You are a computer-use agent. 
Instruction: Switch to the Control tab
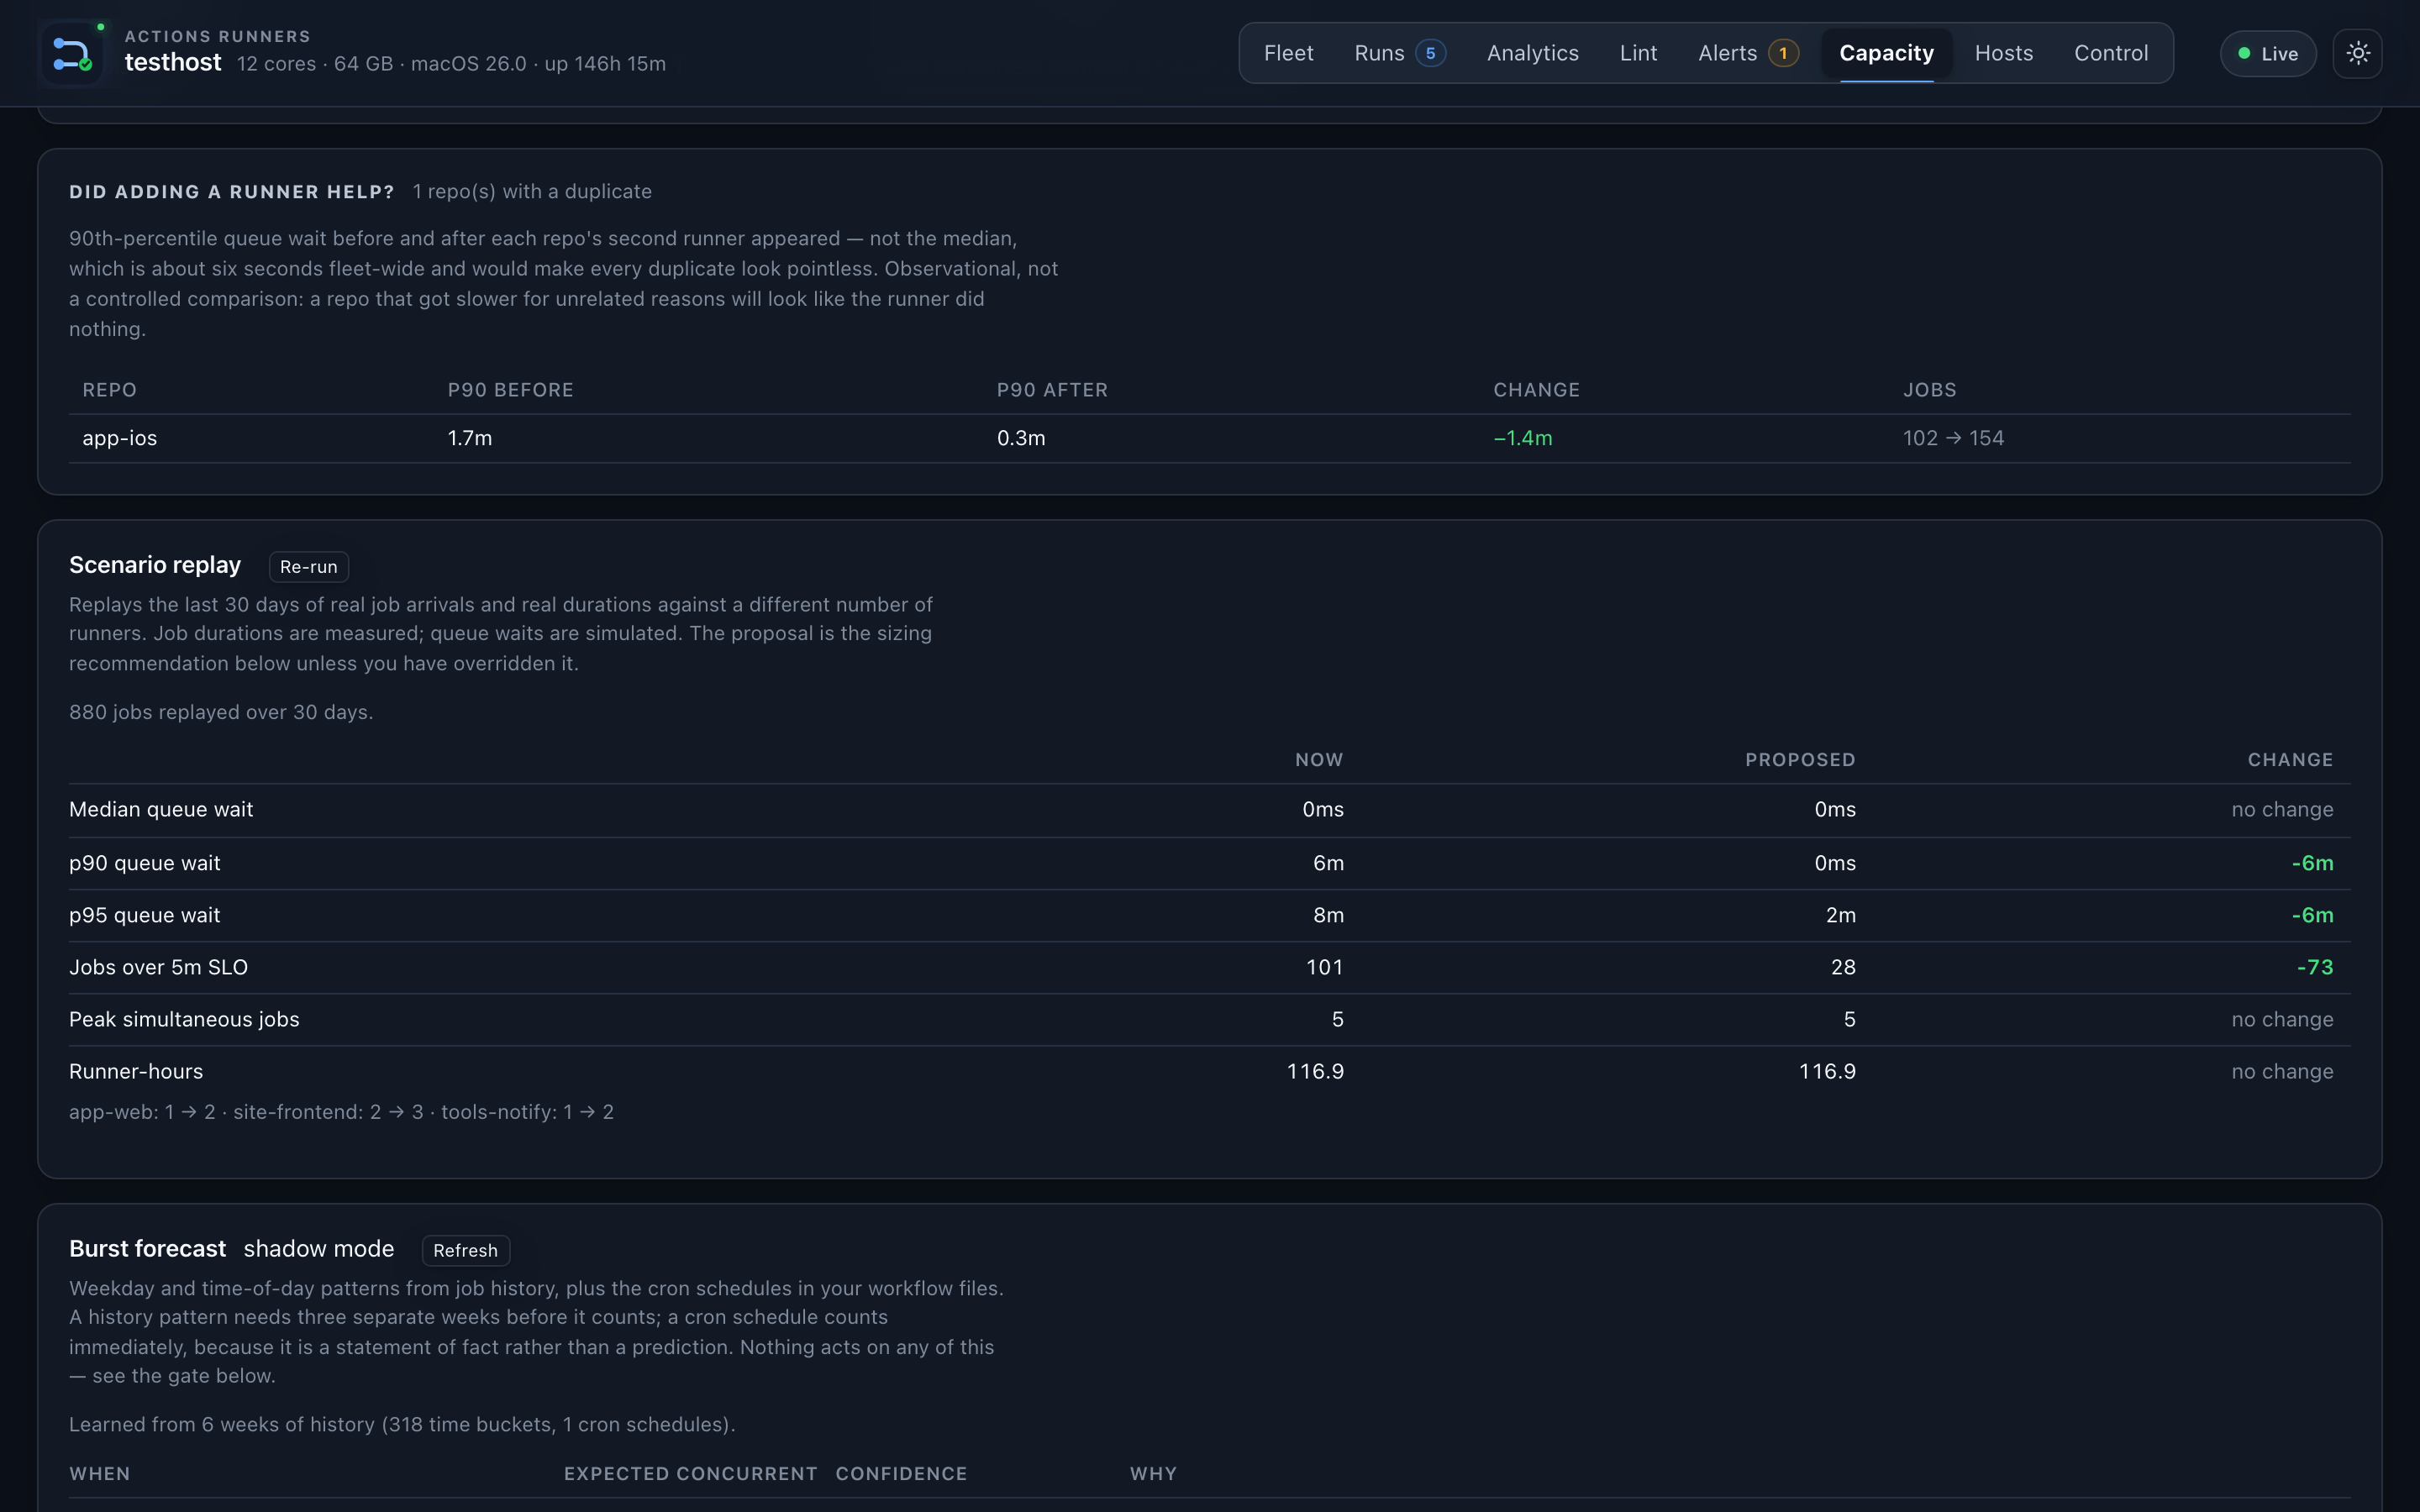click(x=2110, y=53)
